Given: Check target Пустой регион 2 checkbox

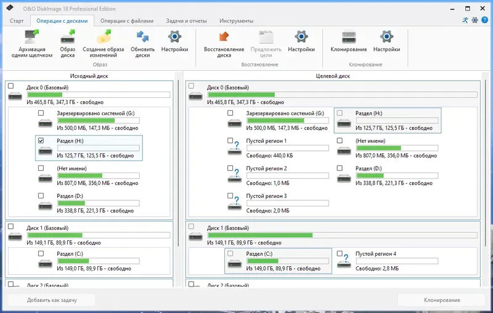Looking at the screenshot, I should click(x=230, y=168).
